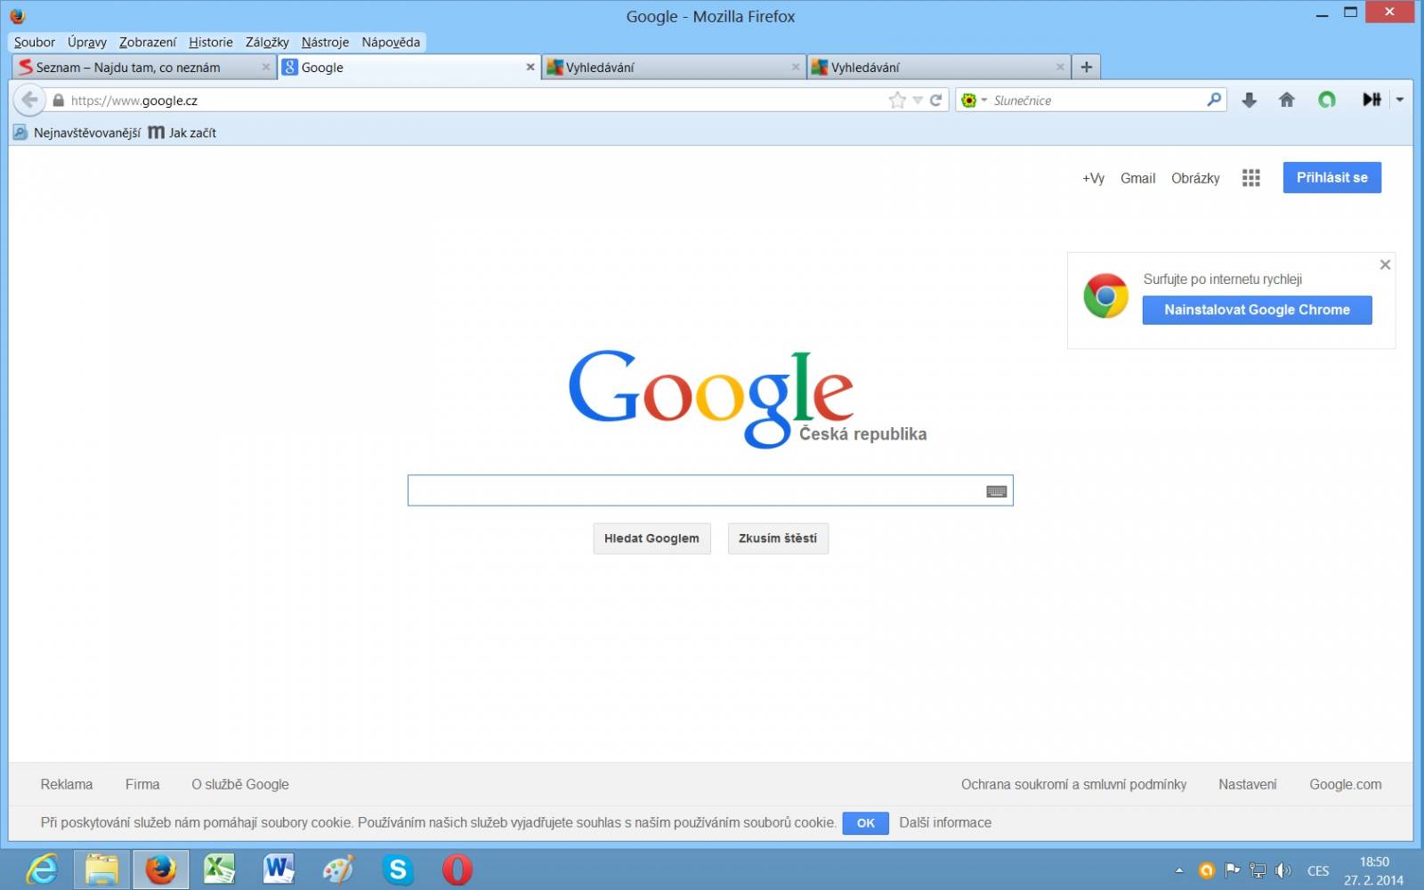The width and height of the screenshot is (1424, 890).
Task: Click the Firefox back arrow button
Action: tap(29, 100)
